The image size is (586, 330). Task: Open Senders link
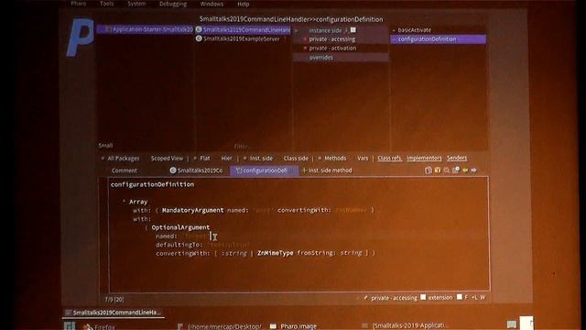tap(457, 158)
